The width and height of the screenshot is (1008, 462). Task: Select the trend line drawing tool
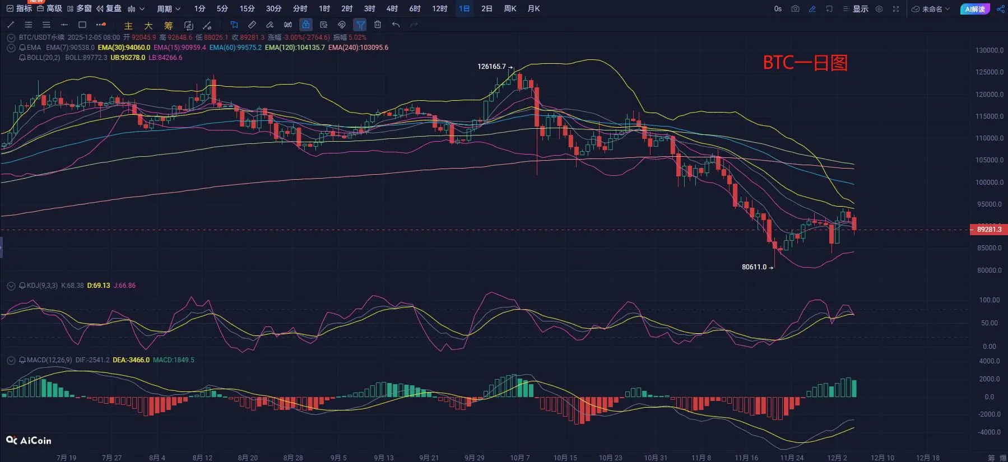point(11,25)
